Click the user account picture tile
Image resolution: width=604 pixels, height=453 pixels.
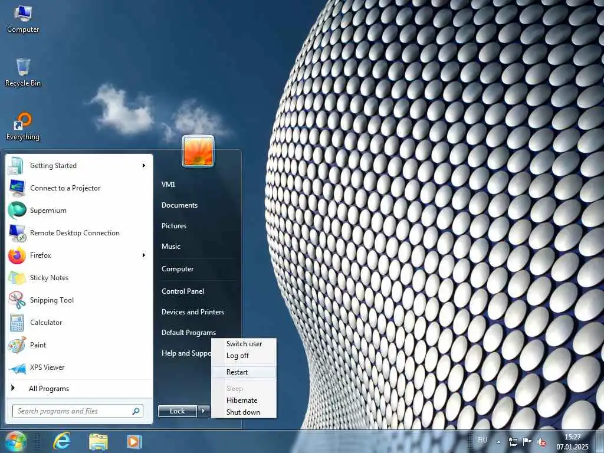coord(198,151)
